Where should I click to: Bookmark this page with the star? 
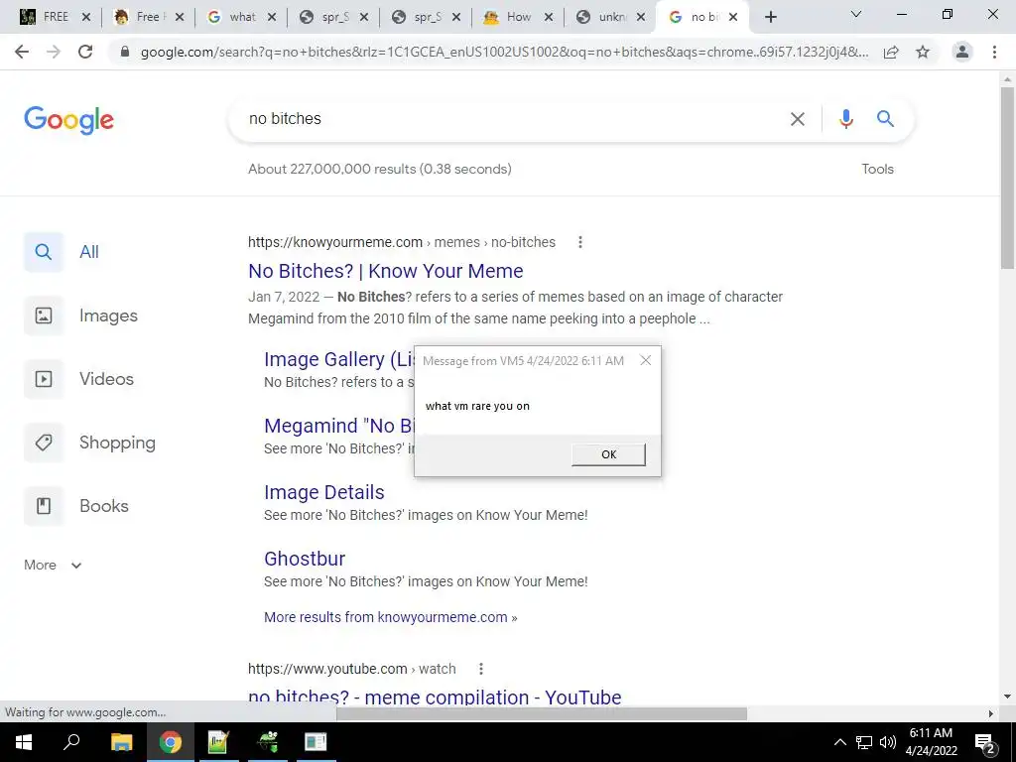(923, 52)
